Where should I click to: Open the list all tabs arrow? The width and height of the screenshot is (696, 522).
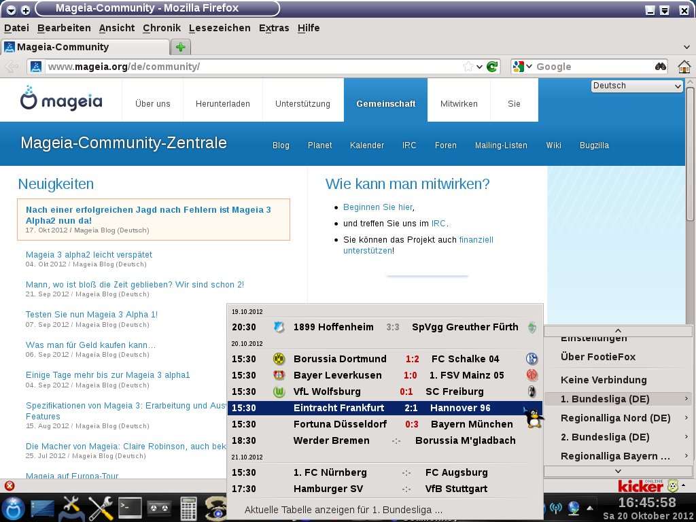point(686,47)
